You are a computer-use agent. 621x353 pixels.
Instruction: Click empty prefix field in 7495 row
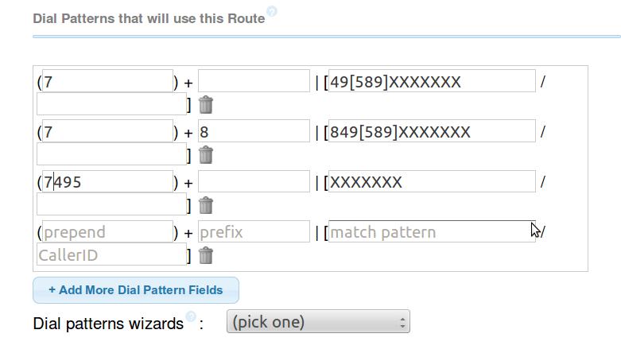(x=254, y=181)
